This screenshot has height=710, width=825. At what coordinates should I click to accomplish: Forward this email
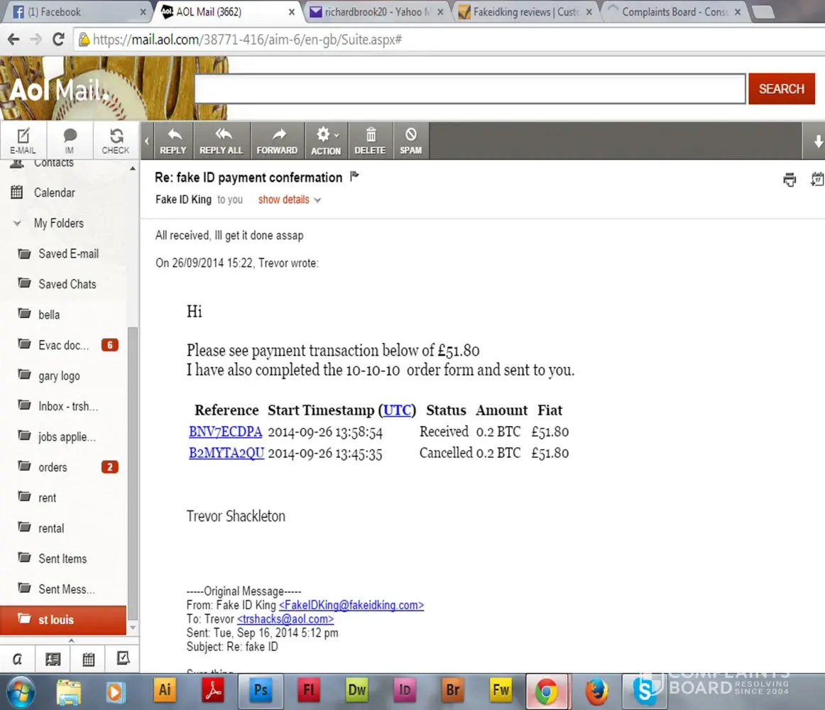pyautogui.click(x=278, y=141)
